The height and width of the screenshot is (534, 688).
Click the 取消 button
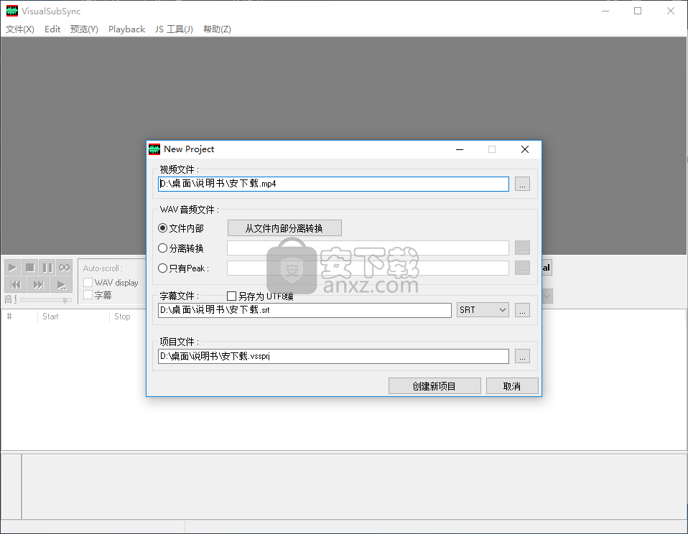coord(512,386)
